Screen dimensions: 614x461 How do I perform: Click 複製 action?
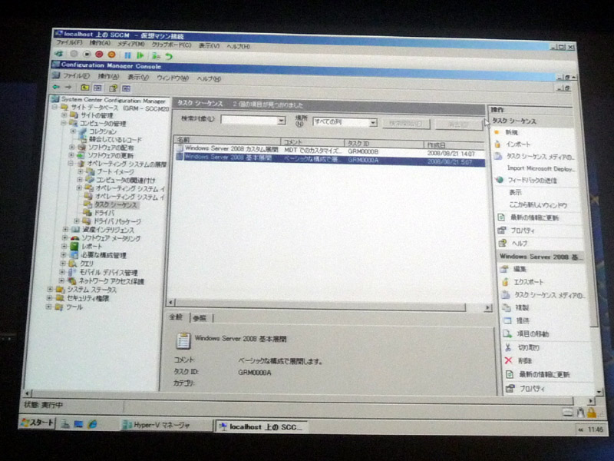point(522,308)
